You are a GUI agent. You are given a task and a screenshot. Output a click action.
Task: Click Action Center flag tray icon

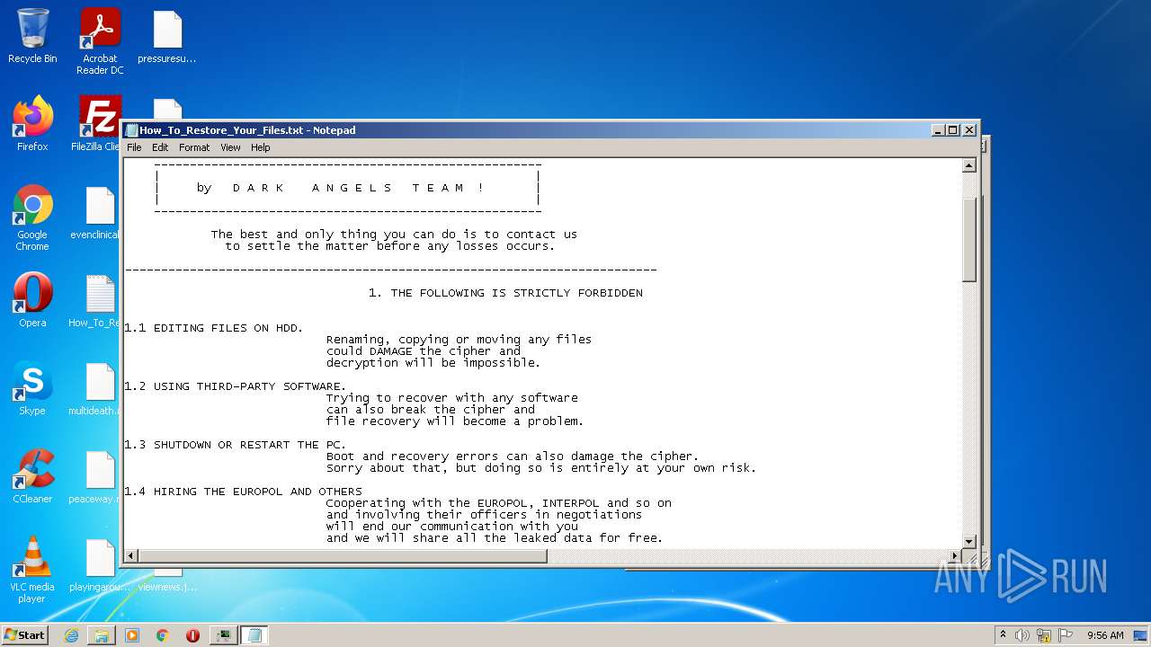(x=1066, y=635)
